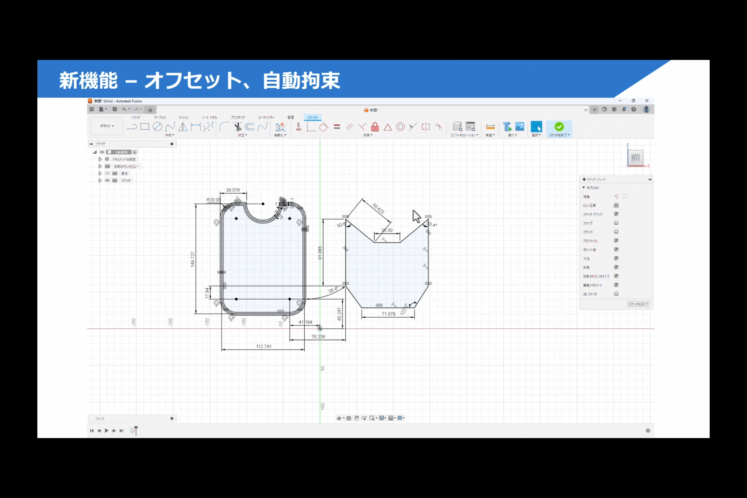Switch to the メッシュ tab

[183, 117]
